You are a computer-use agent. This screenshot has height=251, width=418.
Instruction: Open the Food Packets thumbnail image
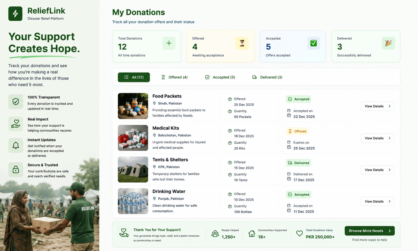coord(133,106)
